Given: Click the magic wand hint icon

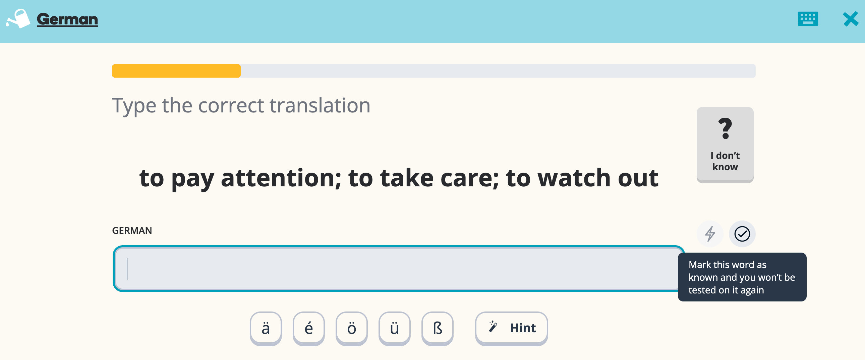Looking at the screenshot, I should click(493, 327).
